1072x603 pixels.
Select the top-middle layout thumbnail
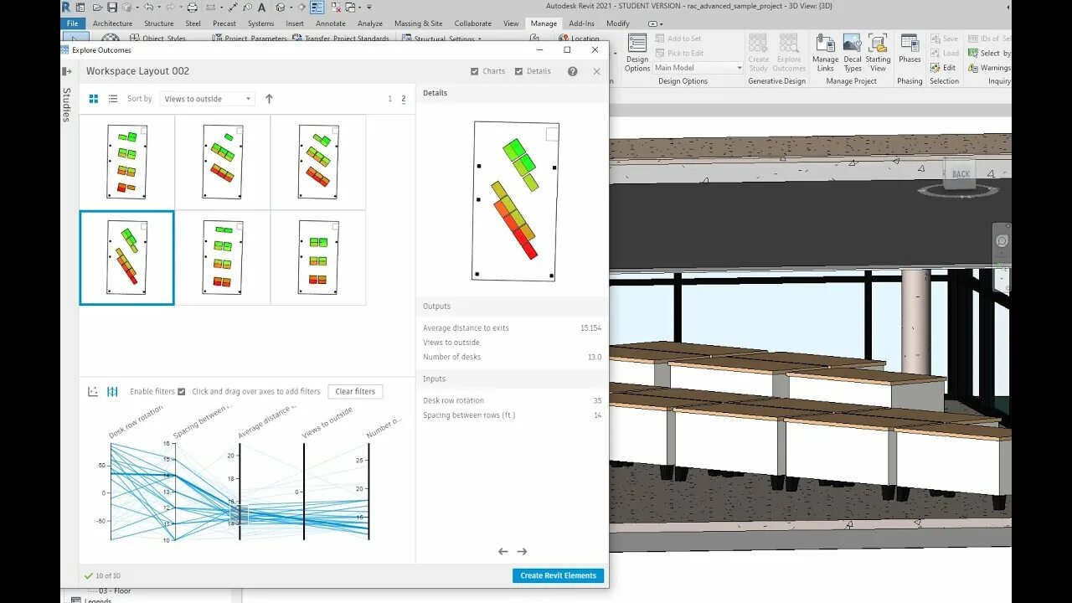pyautogui.click(x=223, y=162)
